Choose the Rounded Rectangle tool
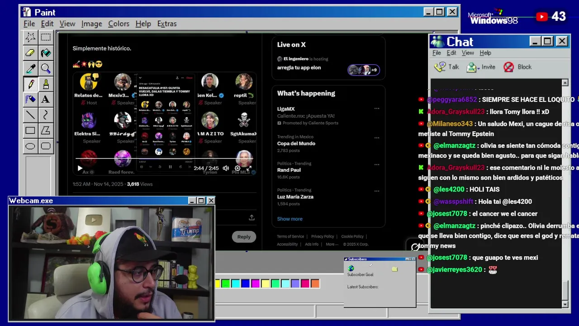Viewport: 579px width, 326px height. coord(46,146)
